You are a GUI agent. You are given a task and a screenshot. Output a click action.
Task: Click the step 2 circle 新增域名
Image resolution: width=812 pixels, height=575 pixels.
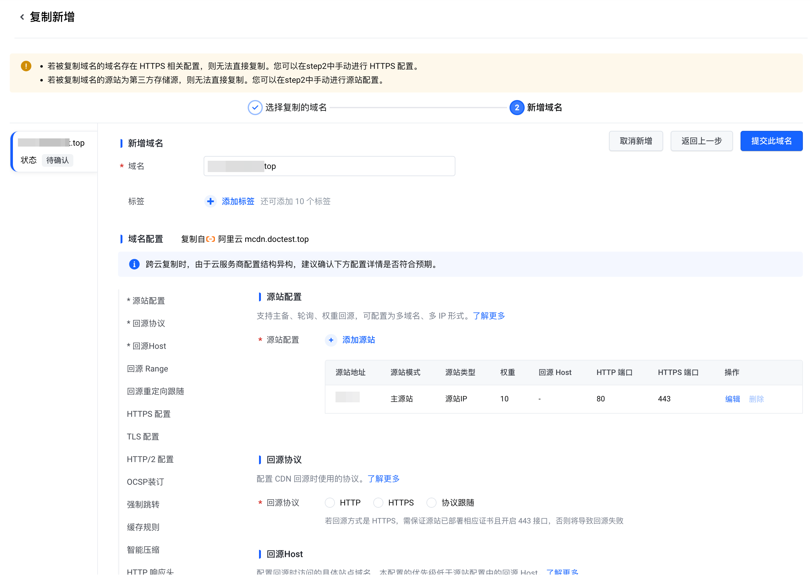(517, 108)
